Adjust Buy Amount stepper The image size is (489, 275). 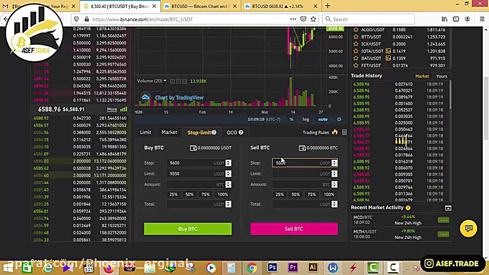[228, 184]
